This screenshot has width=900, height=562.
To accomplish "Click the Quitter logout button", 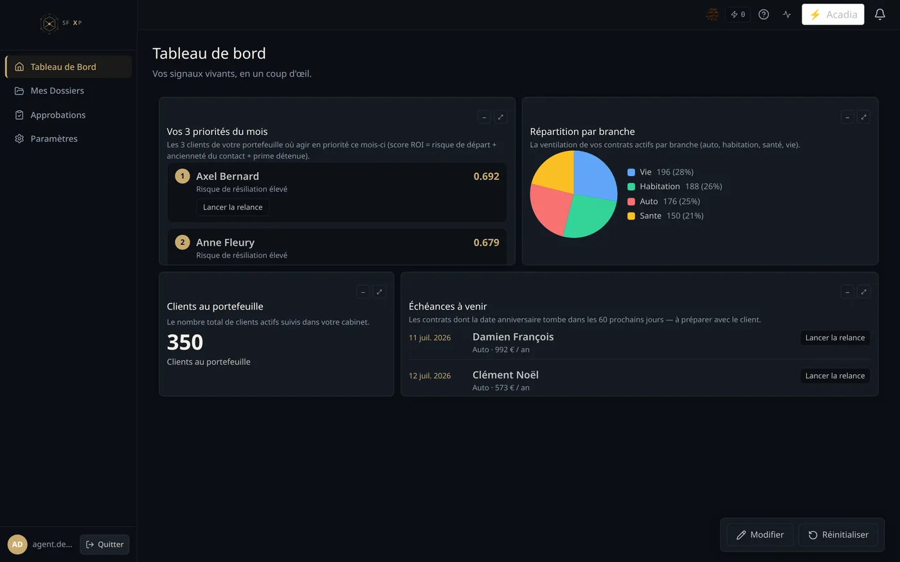I will point(105,544).
